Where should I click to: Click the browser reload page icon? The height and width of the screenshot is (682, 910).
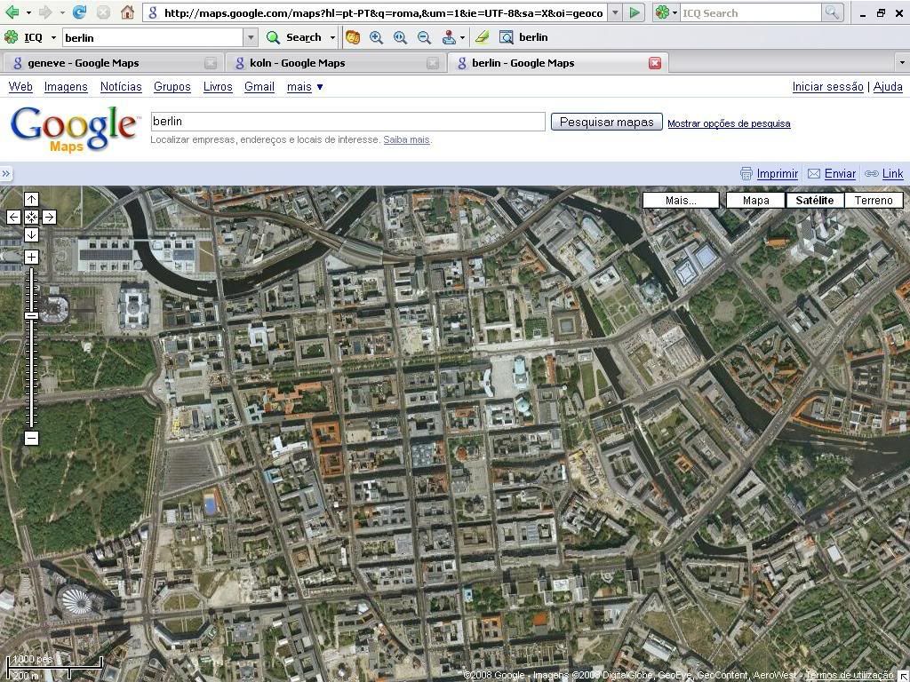pyautogui.click(x=80, y=12)
